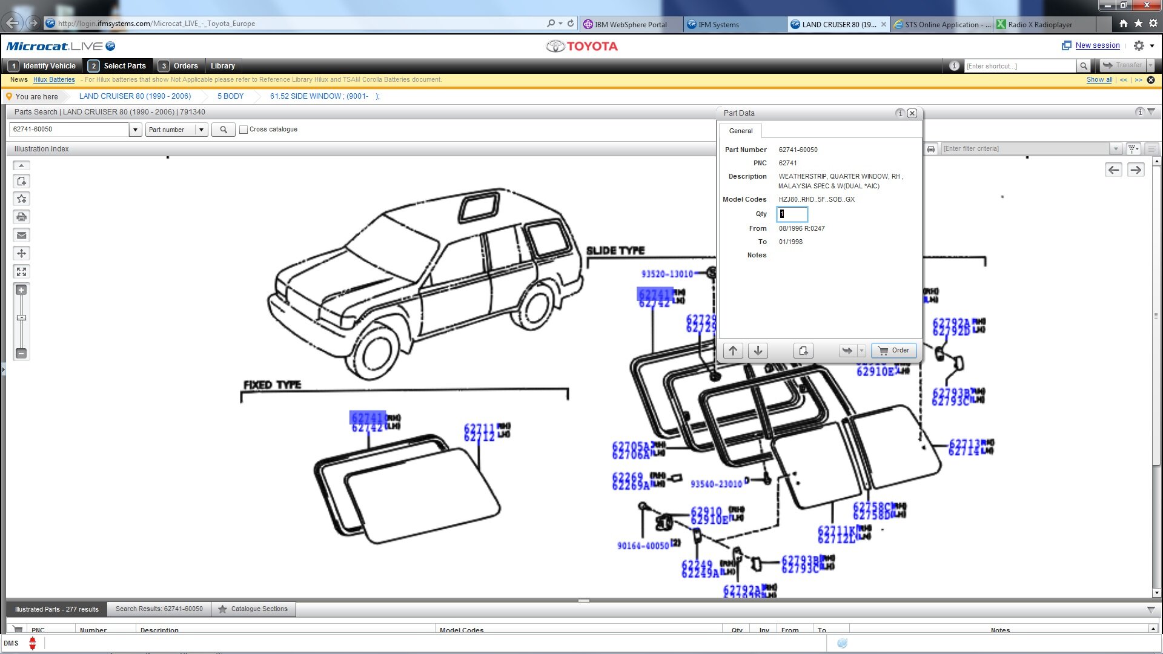This screenshot has height=654, width=1163.
Task: Select the pan tool with four arrows
Action: click(21, 253)
